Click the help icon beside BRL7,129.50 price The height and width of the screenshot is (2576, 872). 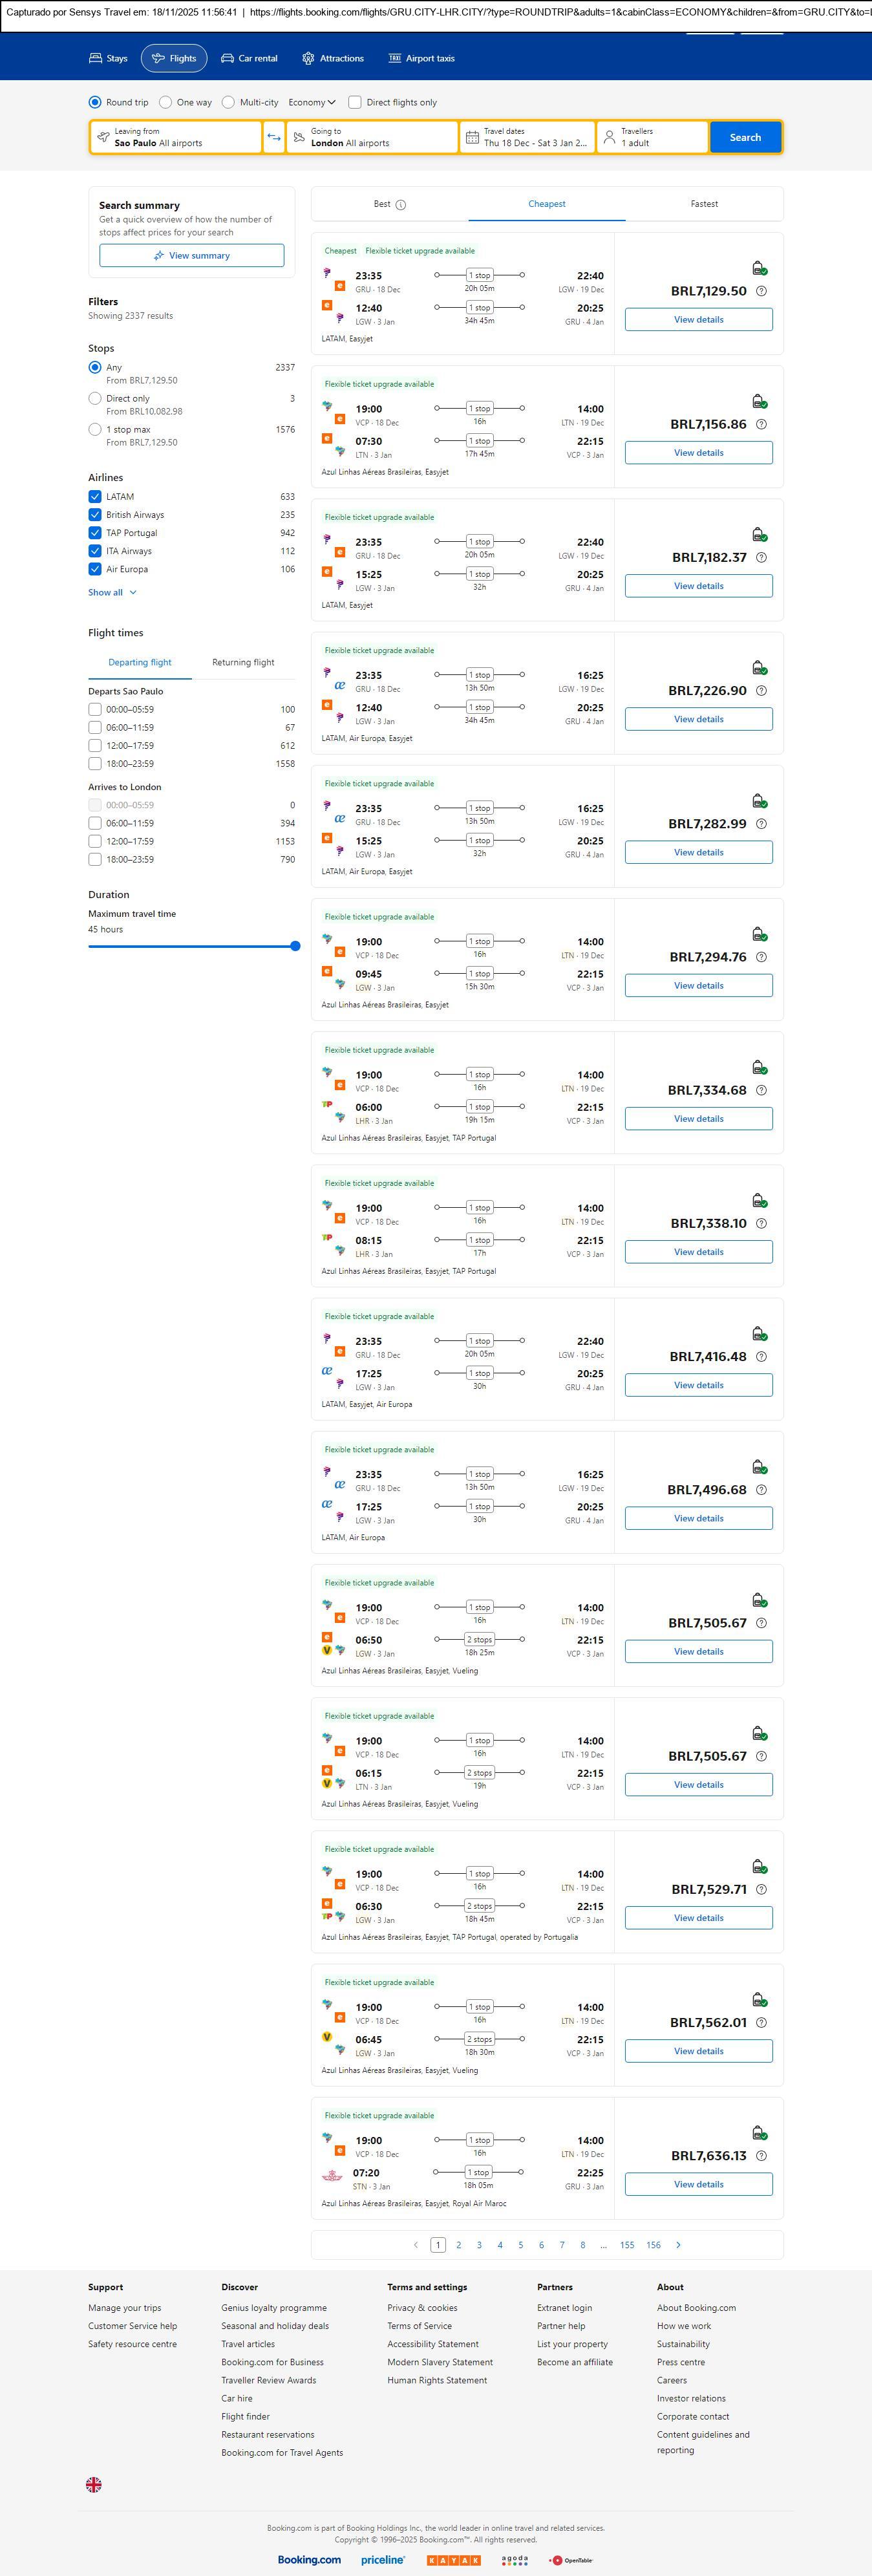click(761, 291)
